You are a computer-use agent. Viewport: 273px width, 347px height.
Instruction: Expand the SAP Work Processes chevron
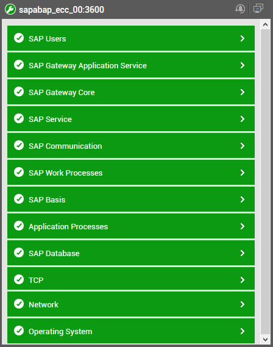(x=243, y=173)
